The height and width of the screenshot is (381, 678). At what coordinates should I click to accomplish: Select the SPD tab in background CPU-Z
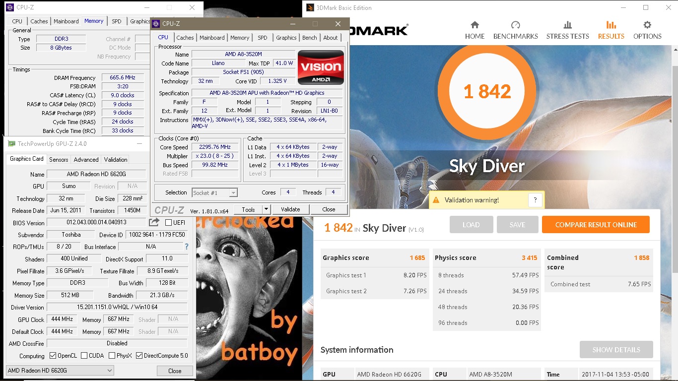pos(117,21)
